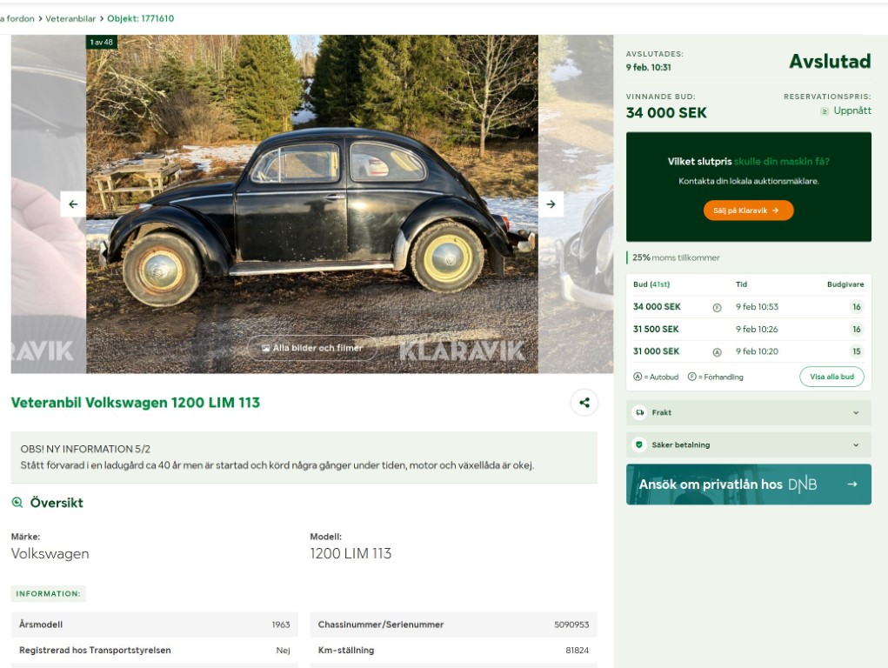Open Visa alla bud
This screenshot has height=668, width=888.
click(831, 377)
